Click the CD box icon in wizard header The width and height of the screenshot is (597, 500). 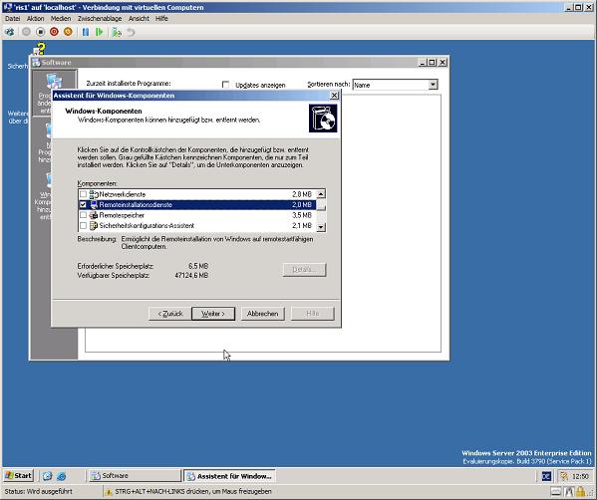pos(323,119)
